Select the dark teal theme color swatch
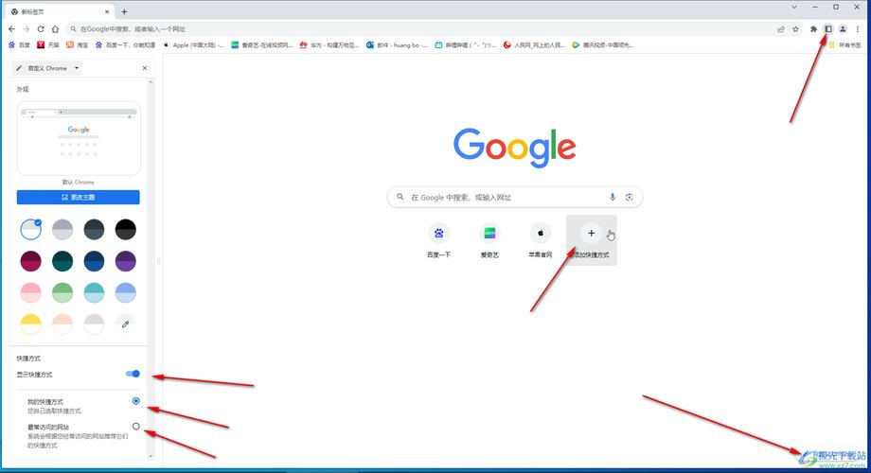The width and height of the screenshot is (871, 473). [62, 261]
